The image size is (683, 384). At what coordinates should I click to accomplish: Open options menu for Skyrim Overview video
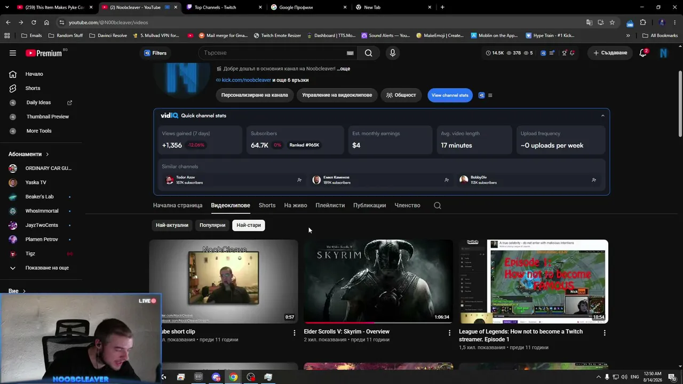pyautogui.click(x=449, y=333)
